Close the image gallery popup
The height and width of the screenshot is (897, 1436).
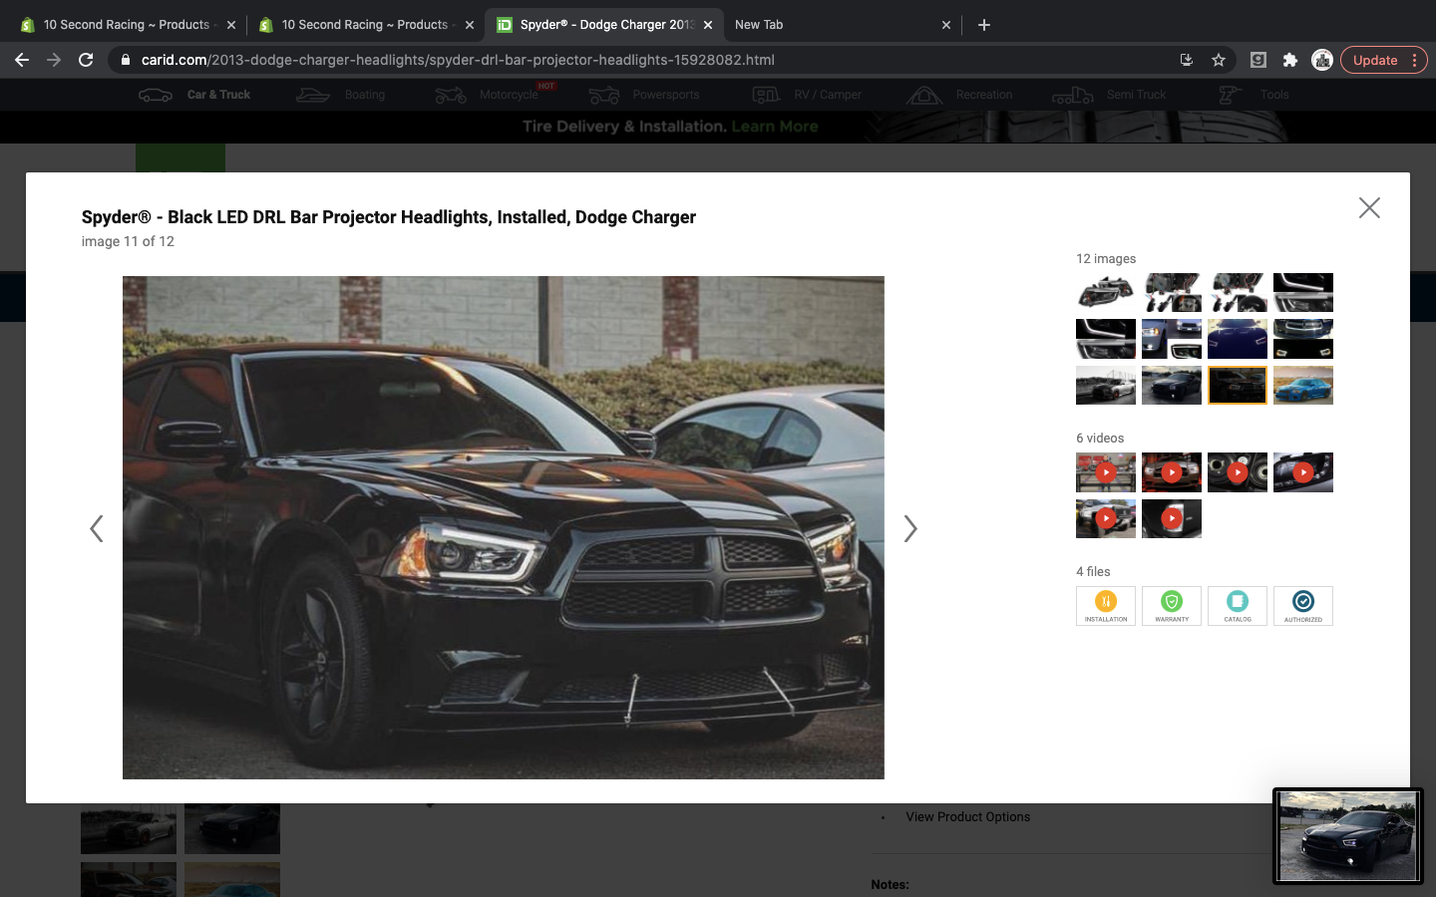tap(1369, 207)
